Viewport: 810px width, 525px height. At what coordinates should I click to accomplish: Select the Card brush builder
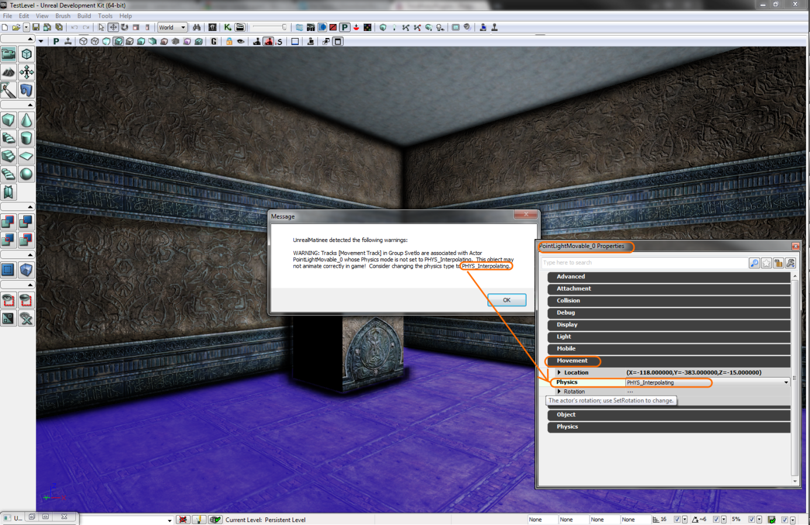tap(9, 192)
